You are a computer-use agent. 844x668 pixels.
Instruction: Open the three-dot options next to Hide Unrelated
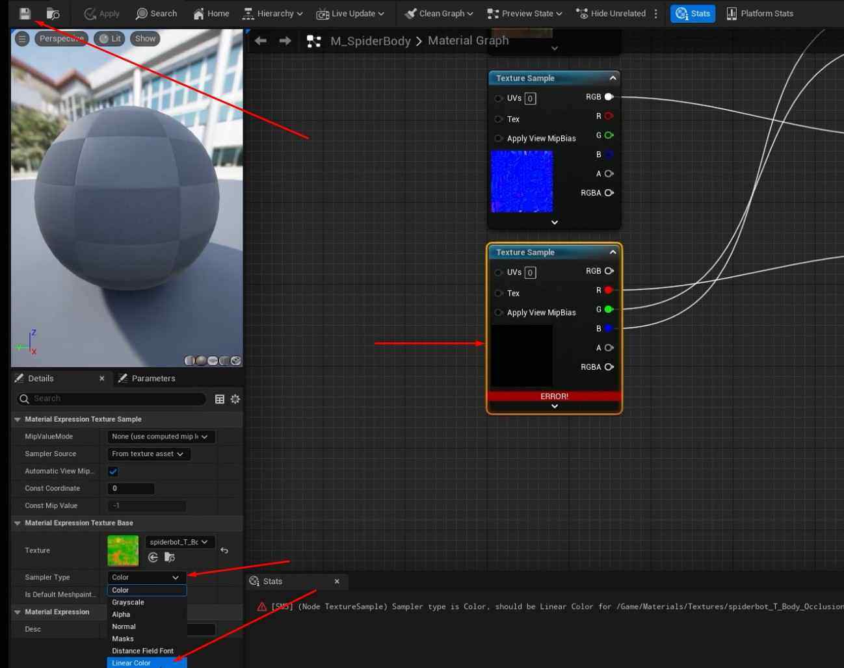point(655,14)
